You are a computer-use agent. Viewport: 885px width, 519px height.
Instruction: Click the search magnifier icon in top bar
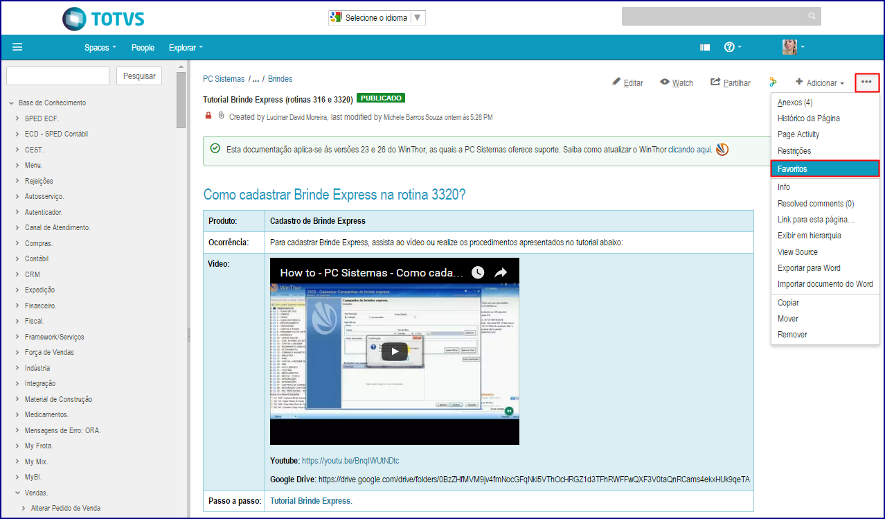click(x=812, y=16)
